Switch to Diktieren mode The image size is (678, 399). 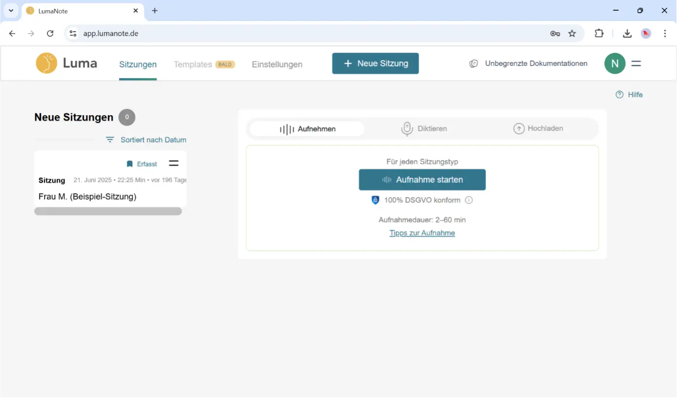pyautogui.click(x=423, y=129)
